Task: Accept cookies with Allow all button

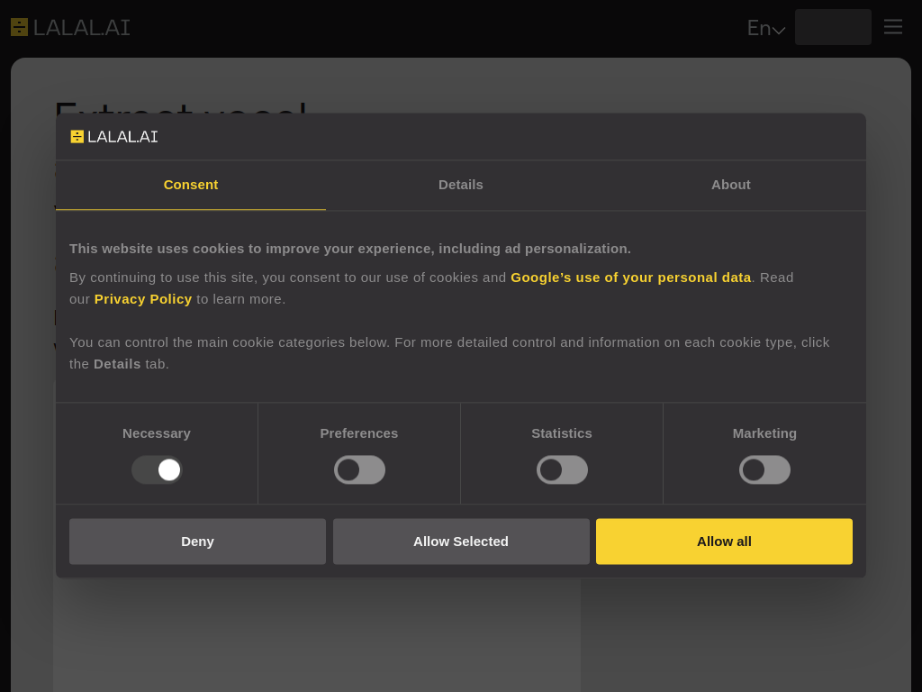Action: [x=724, y=542]
